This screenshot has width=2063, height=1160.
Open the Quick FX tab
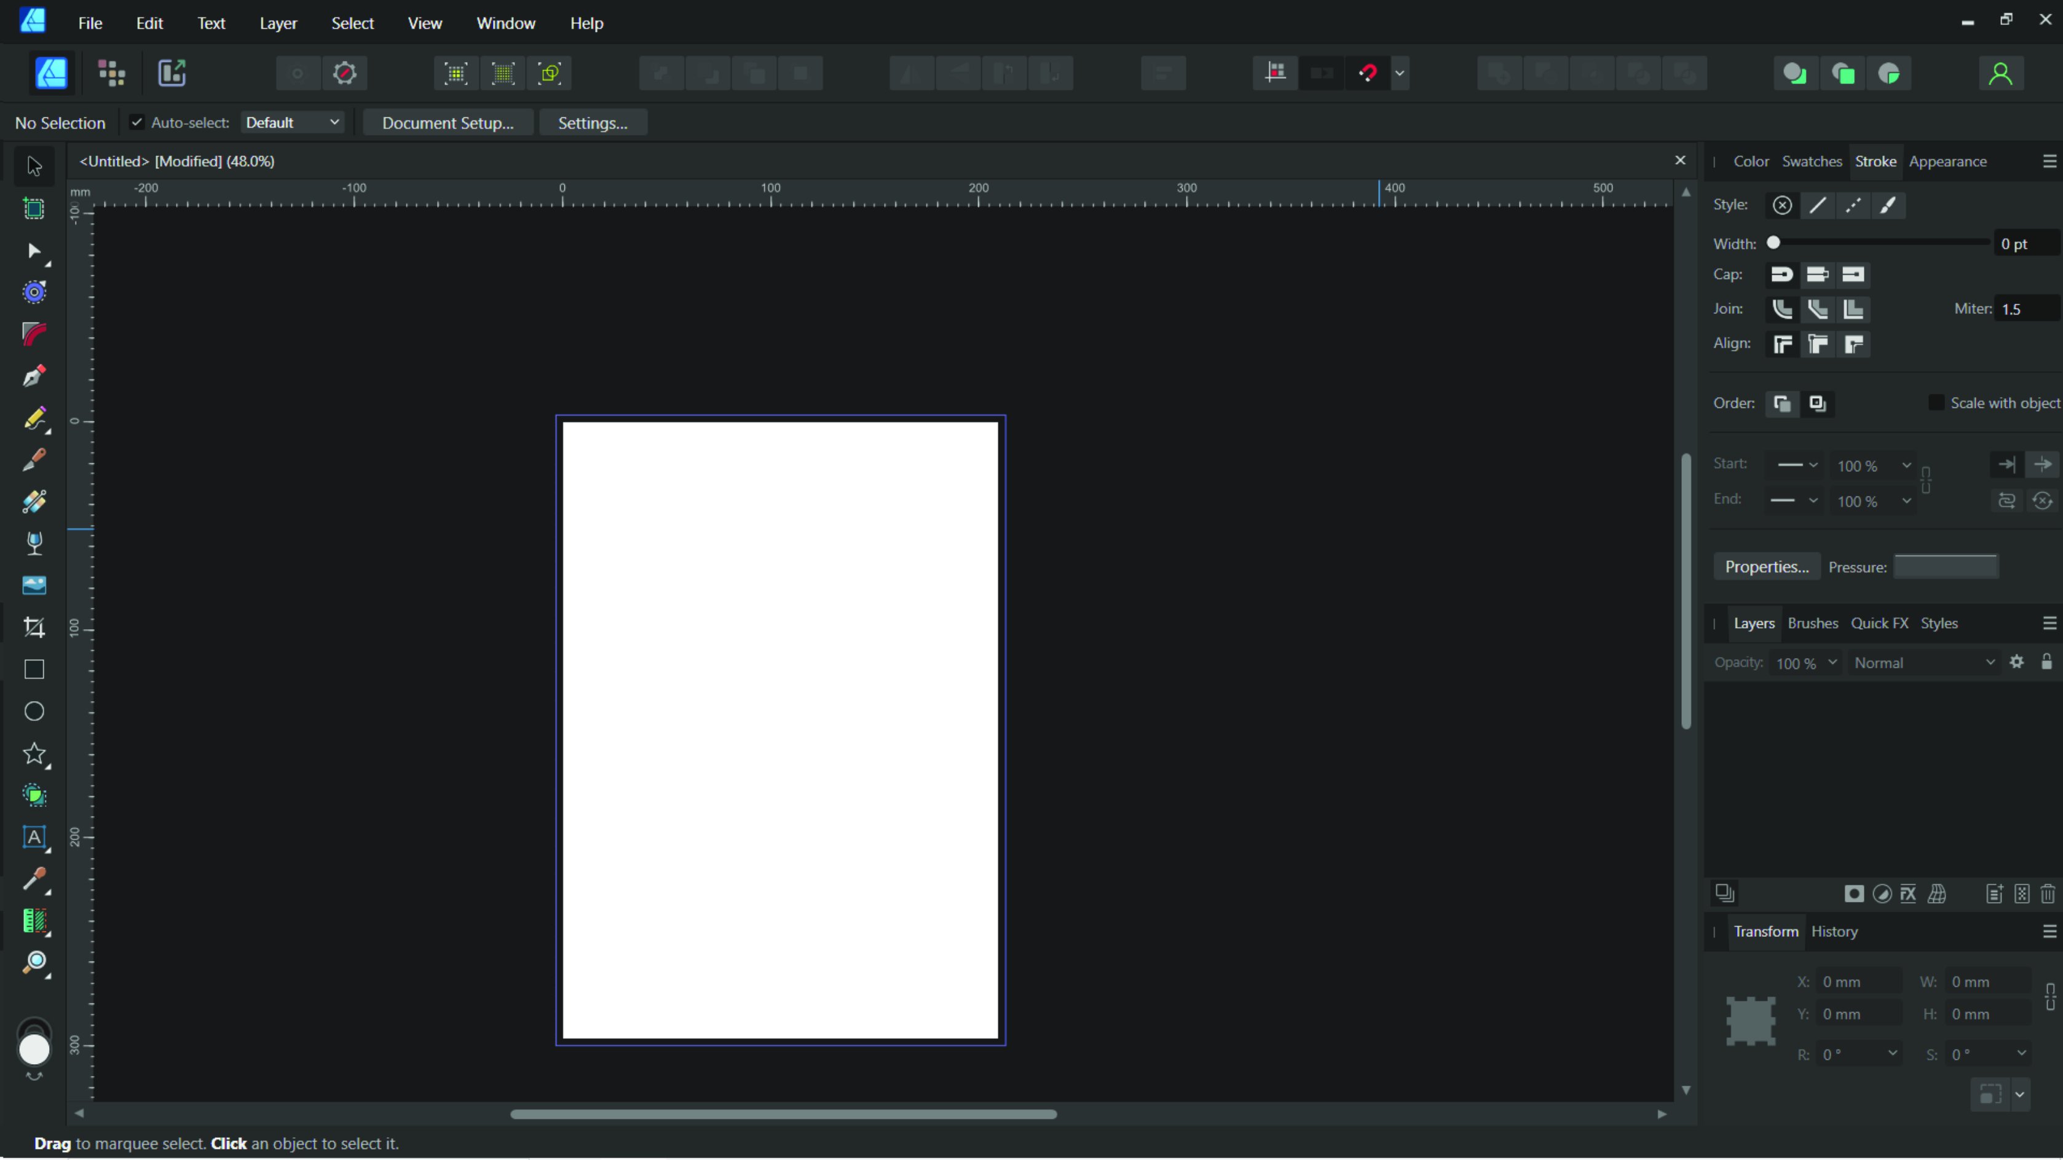point(1879,623)
